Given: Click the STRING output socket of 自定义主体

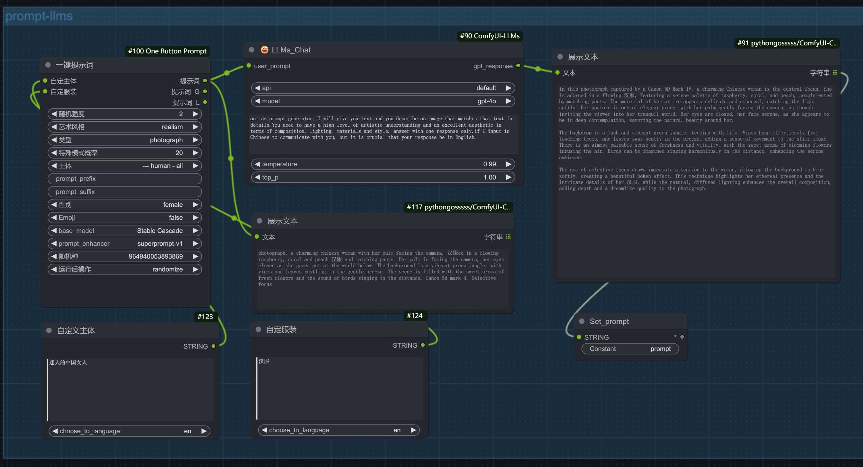Looking at the screenshot, I should pos(213,346).
